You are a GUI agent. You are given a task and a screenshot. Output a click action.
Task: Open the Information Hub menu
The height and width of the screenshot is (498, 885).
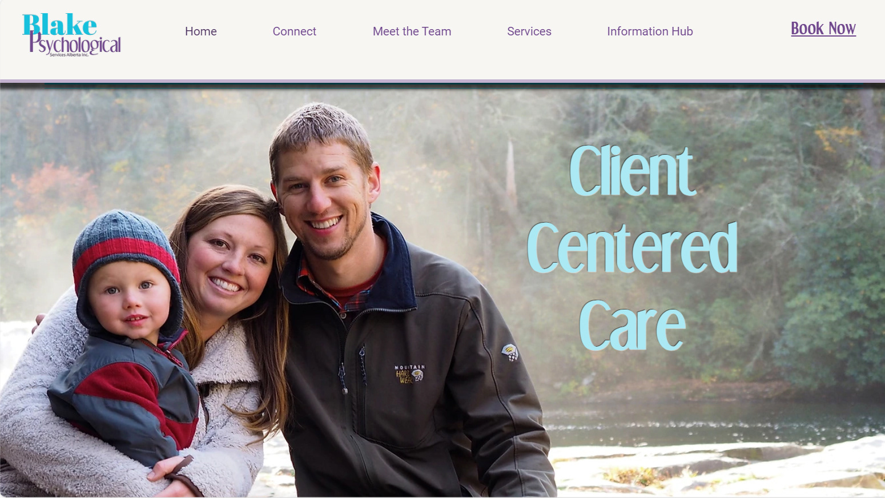click(650, 31)
